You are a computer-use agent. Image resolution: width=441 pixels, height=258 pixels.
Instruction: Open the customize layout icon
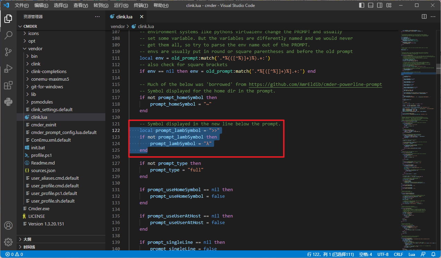pyautogui.click(x=389, y=5)
